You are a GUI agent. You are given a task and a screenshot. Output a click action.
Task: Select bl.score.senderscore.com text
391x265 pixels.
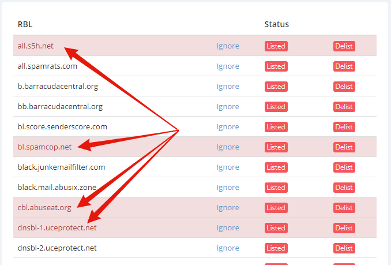tap(62, 127)
